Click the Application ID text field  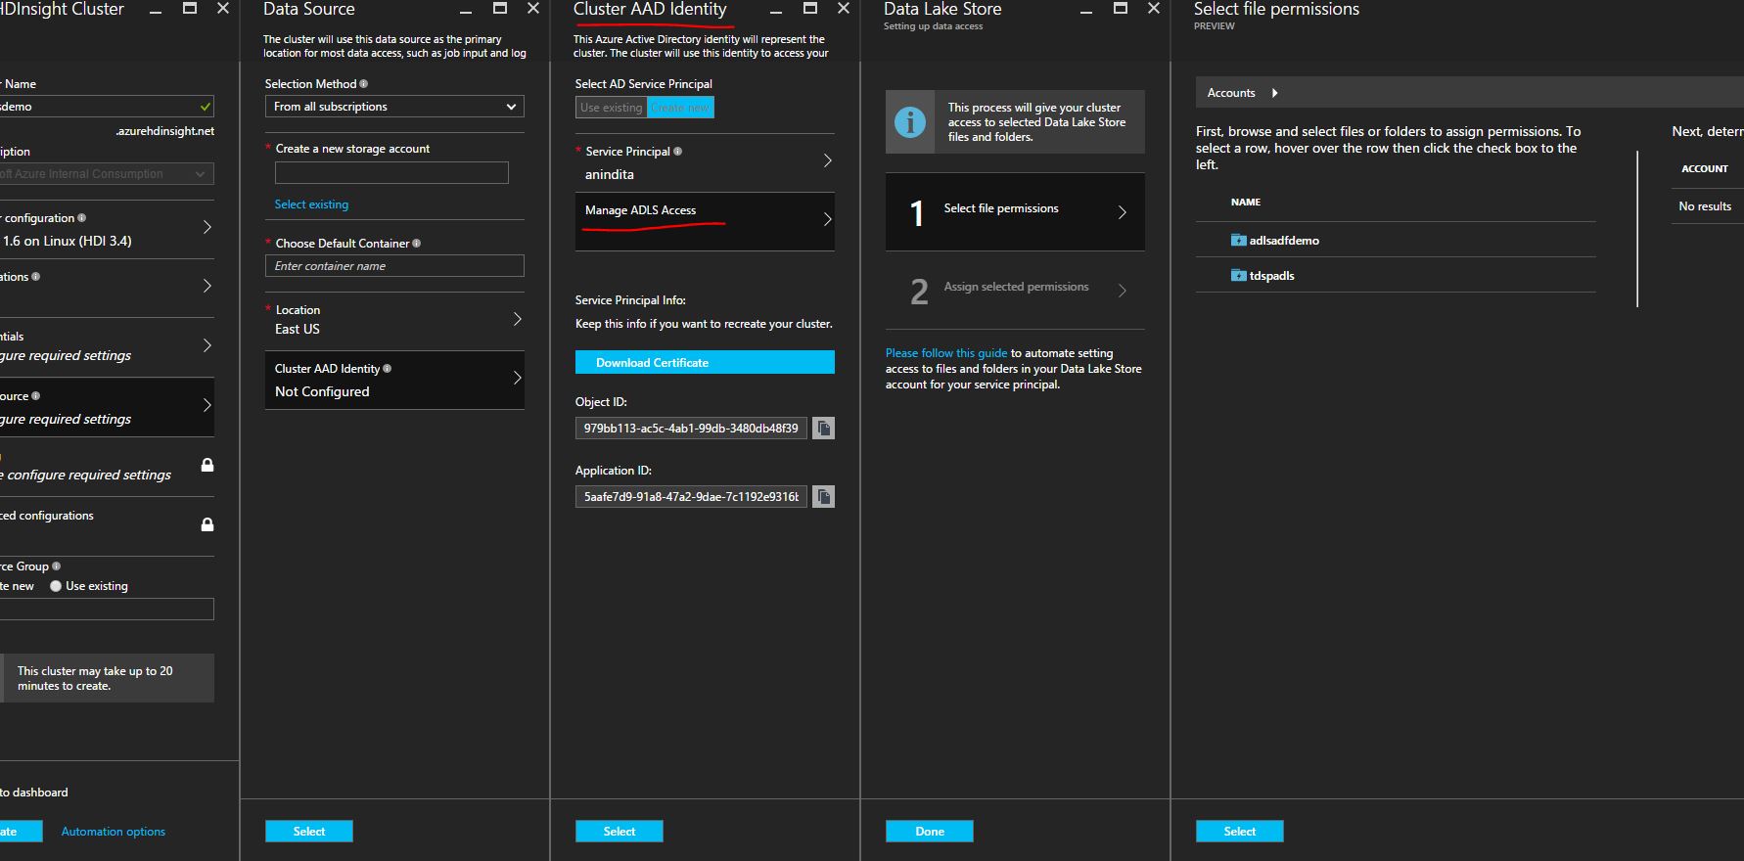[691, 497]
